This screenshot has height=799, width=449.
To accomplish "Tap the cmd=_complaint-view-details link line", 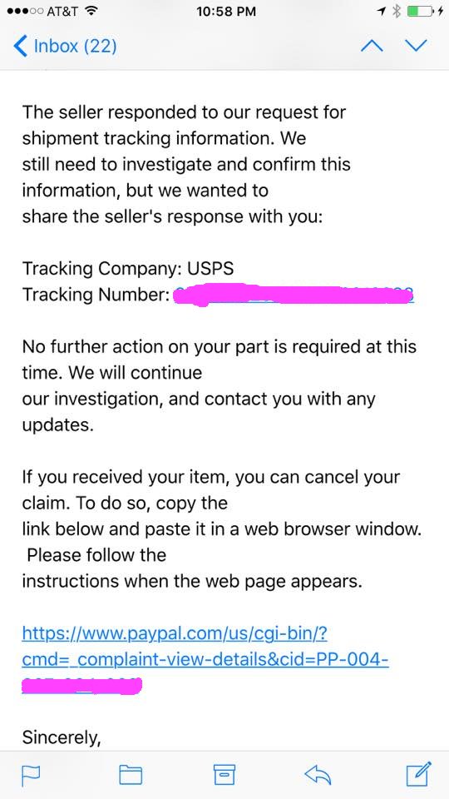I will point(205,660).
